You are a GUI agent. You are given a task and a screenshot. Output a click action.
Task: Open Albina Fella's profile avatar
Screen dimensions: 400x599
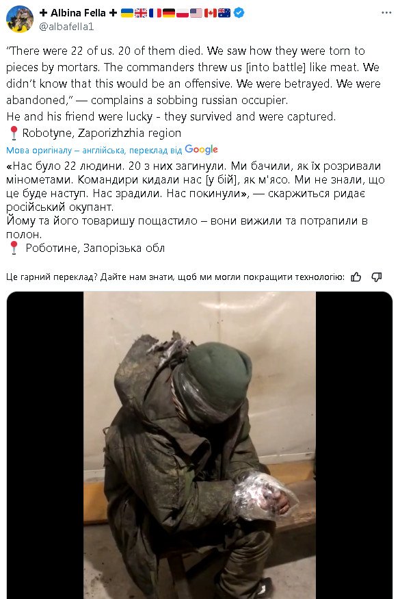(x=19, y=19)
